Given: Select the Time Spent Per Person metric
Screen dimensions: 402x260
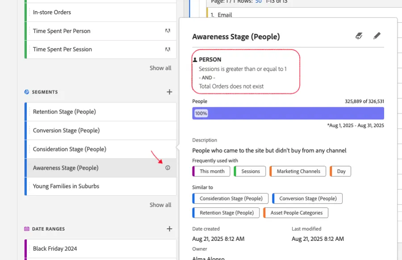Looking at the screenshot, I should coord(100,31).
